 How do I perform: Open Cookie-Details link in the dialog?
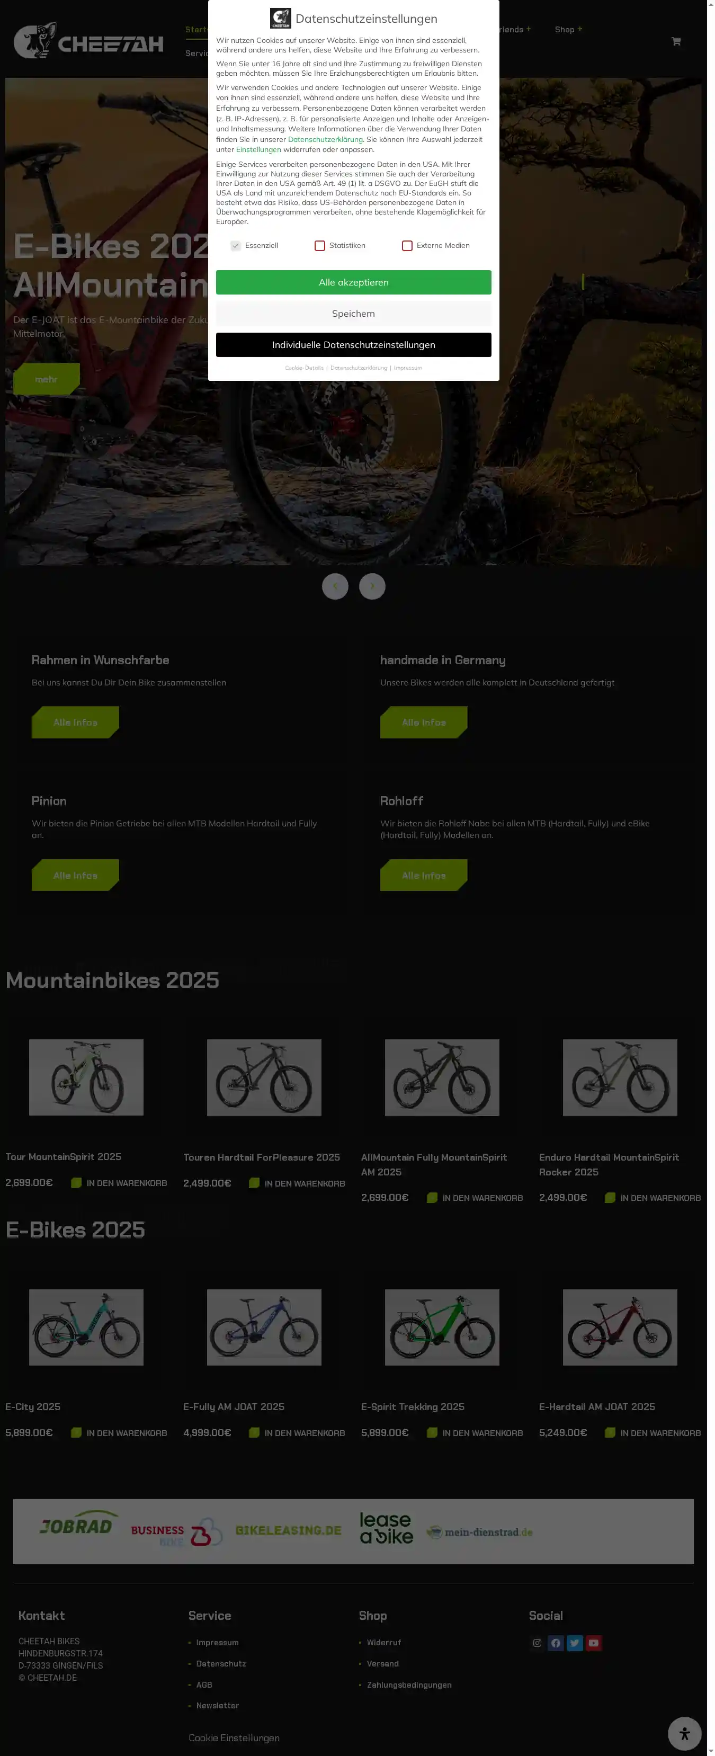304,368
